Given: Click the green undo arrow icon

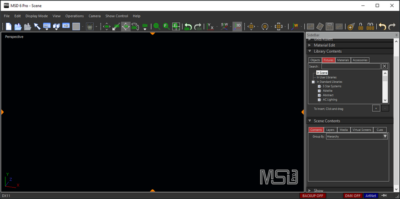Looking at the screenshot, I should point(188,27).
